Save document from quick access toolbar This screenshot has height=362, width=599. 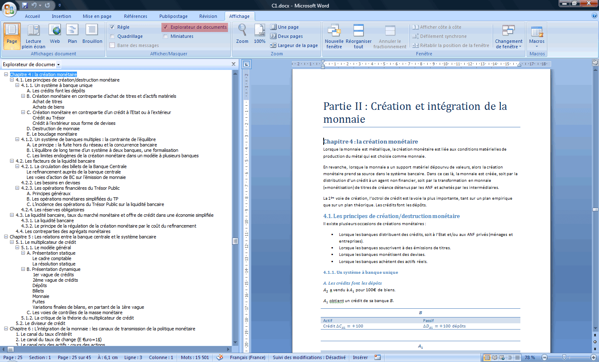(x=25, y=5)
